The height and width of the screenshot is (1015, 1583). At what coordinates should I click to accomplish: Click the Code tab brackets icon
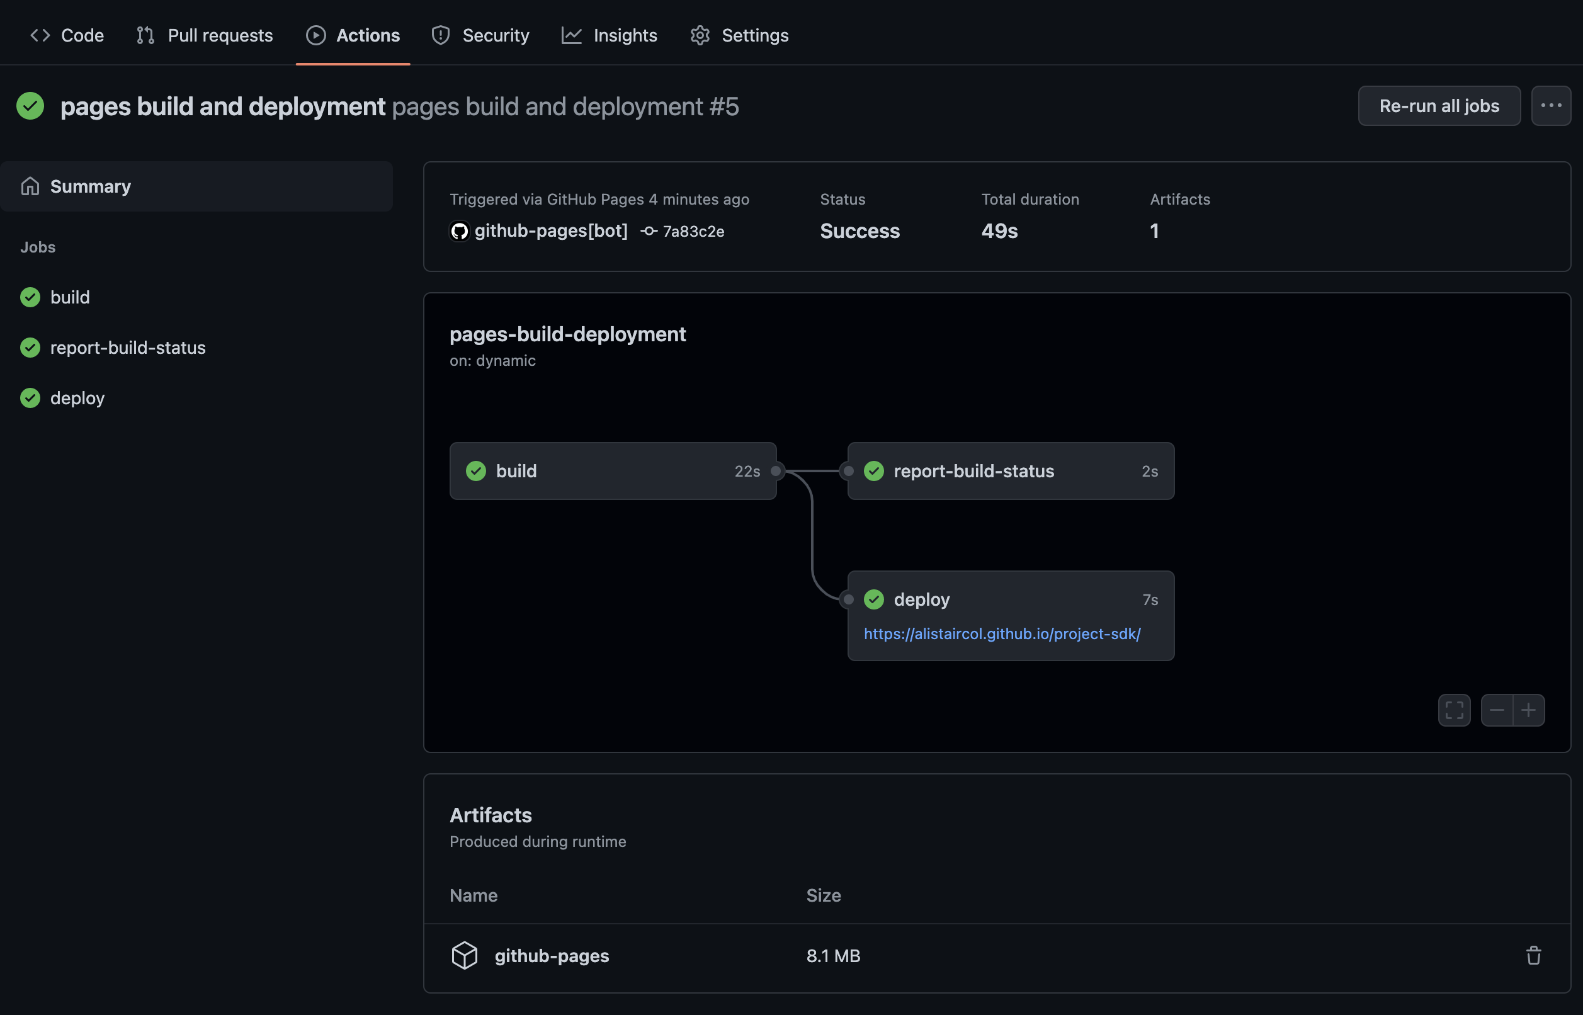tap(40, 35)
